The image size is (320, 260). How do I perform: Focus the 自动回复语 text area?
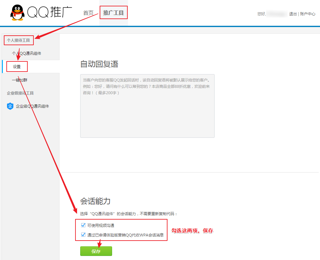tap(147, 106)
